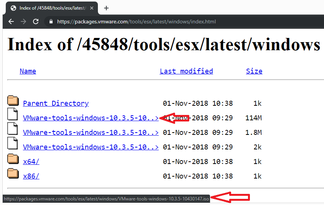Close the Index of /45848 tab
The height and width of the screenshot is (205, 324).
click(x=92, y=8)
